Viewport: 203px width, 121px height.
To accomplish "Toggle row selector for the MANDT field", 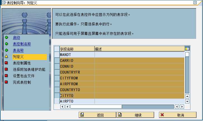I will (57, 55).
